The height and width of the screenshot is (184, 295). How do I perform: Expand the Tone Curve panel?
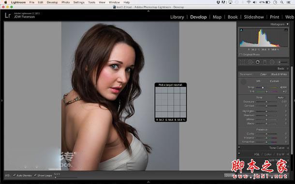pyautogui.click(x=276, y=148)
